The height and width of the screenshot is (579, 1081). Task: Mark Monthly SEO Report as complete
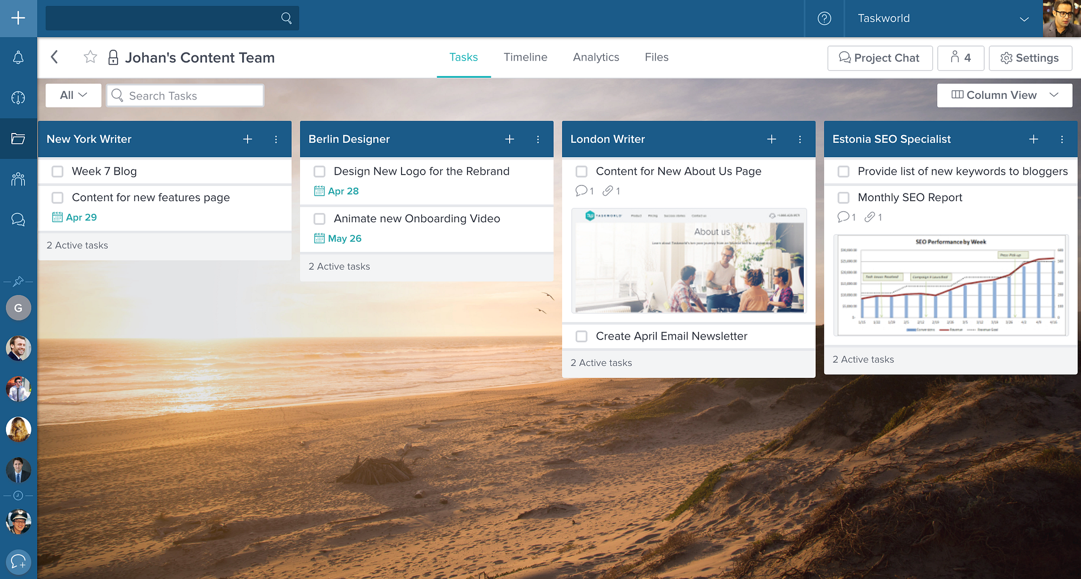[843, 197]
